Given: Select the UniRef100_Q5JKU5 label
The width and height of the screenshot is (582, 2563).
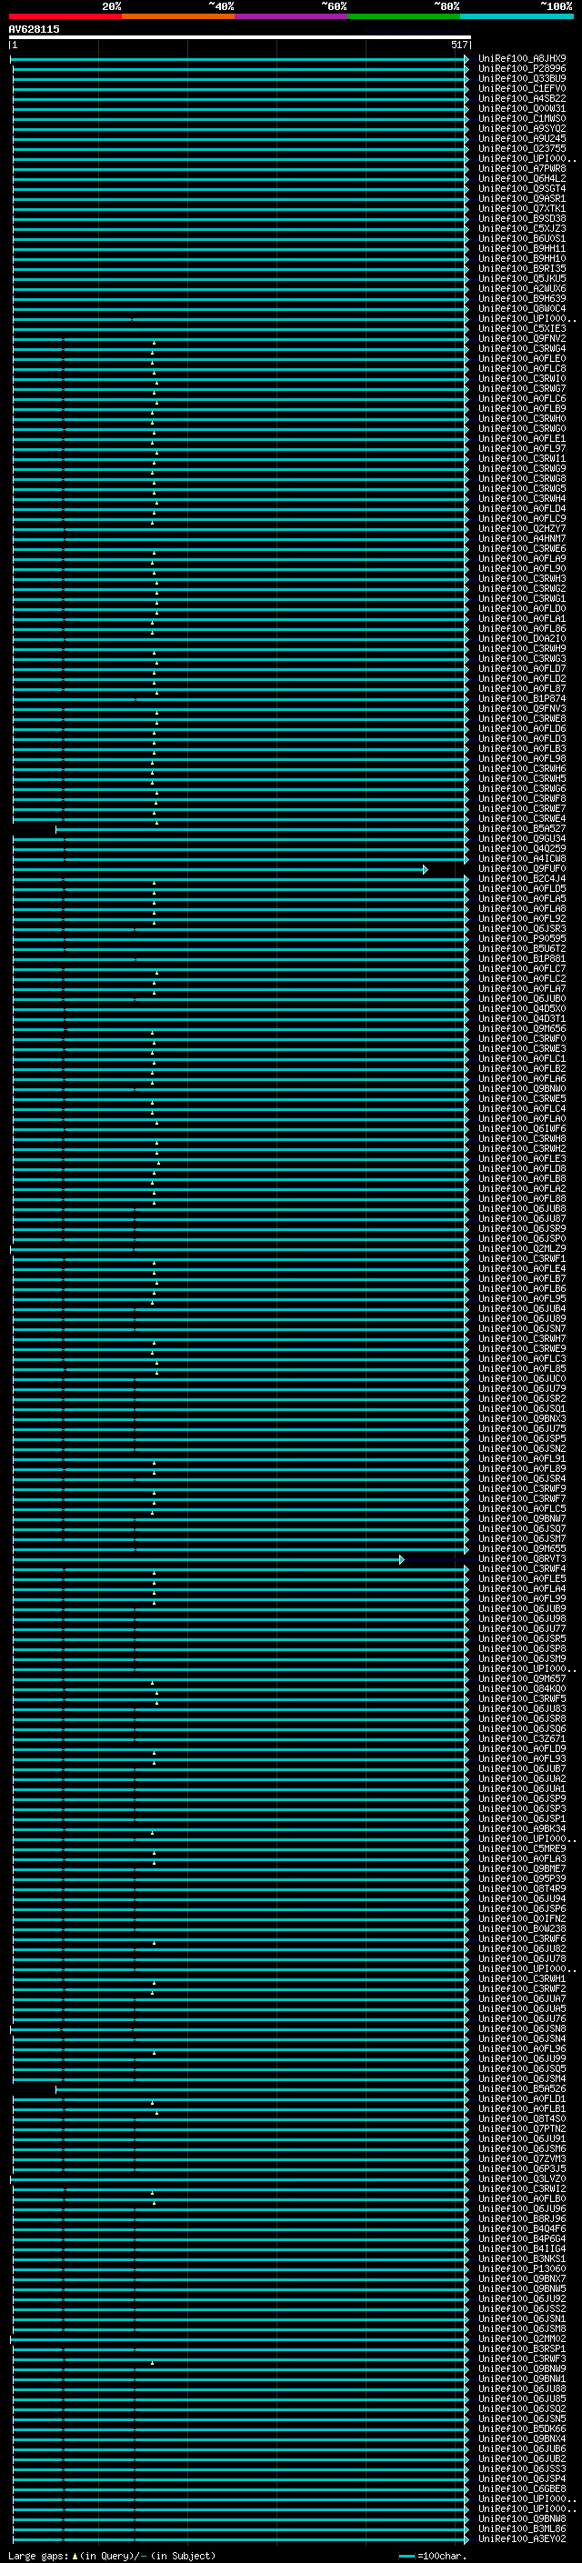Looking at the screenshot, I should coord(522,278).
